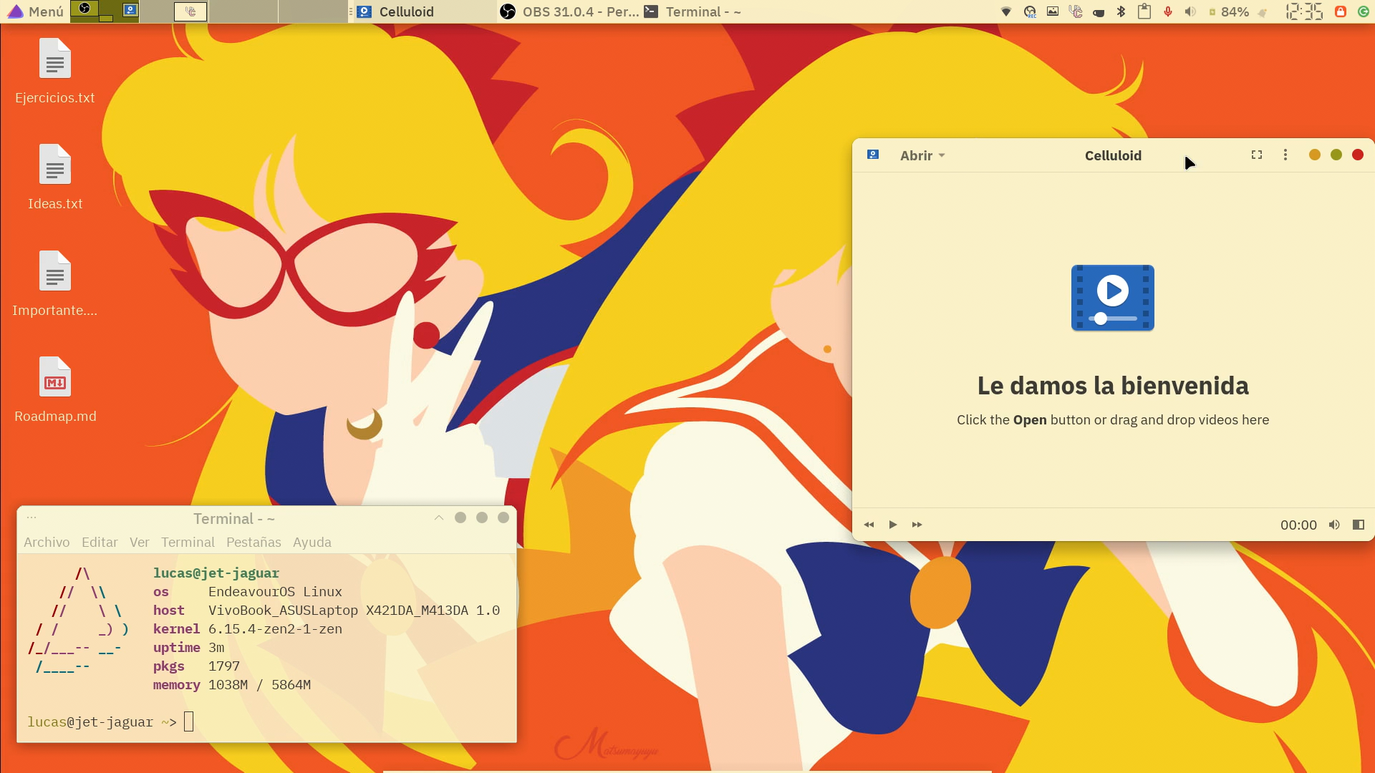Click the orange lock screen icon
This screenshot has width=1375, height=773.
click(1341, 11)
